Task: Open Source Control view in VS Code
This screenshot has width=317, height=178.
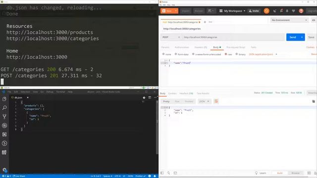Action: (4, 117)
